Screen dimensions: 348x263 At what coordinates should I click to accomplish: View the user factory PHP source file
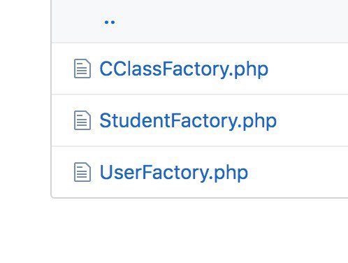coord(174,173)
